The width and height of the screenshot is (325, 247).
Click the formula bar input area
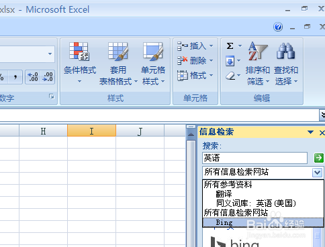pos(159,115)
